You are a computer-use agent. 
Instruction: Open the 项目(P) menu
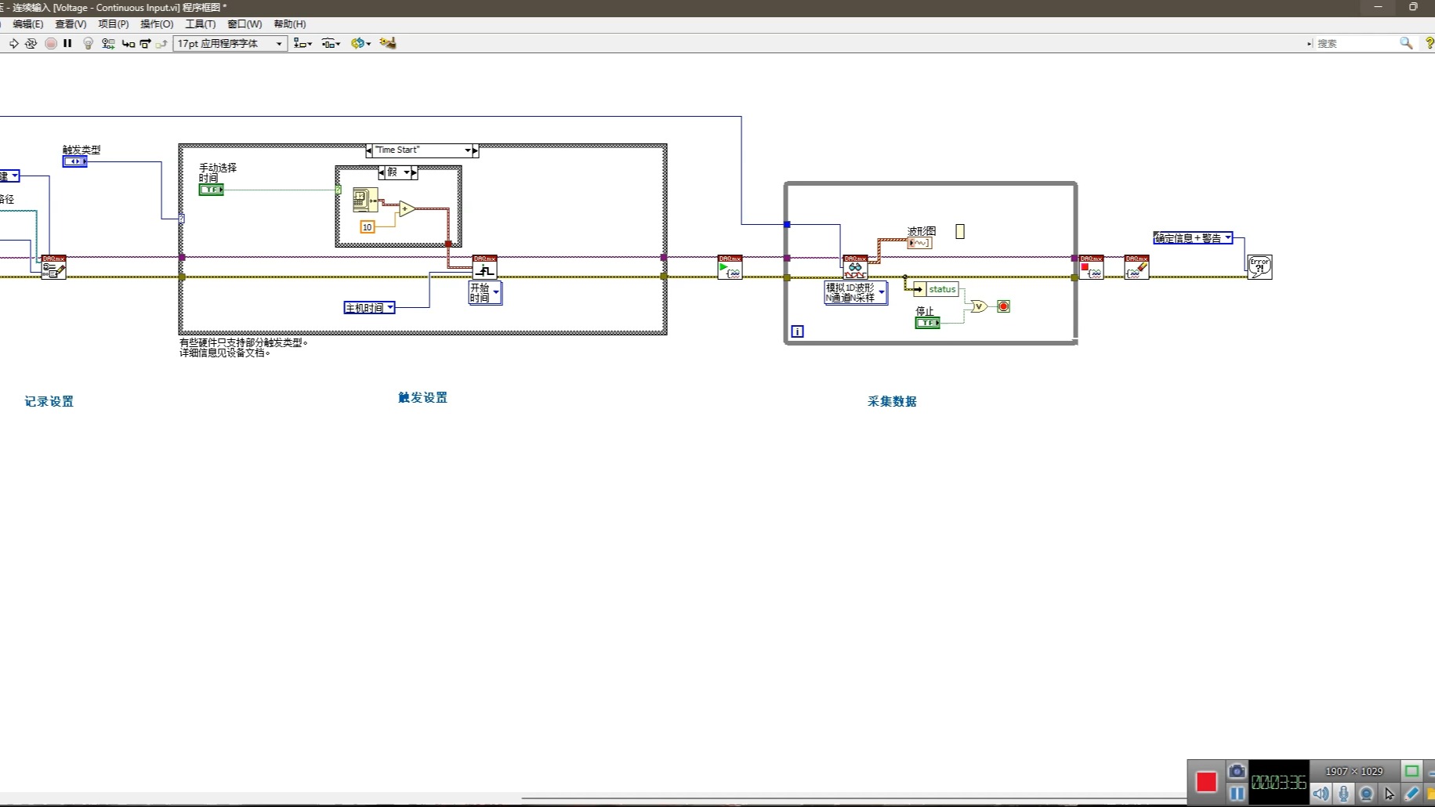click(x=113, y=24)
